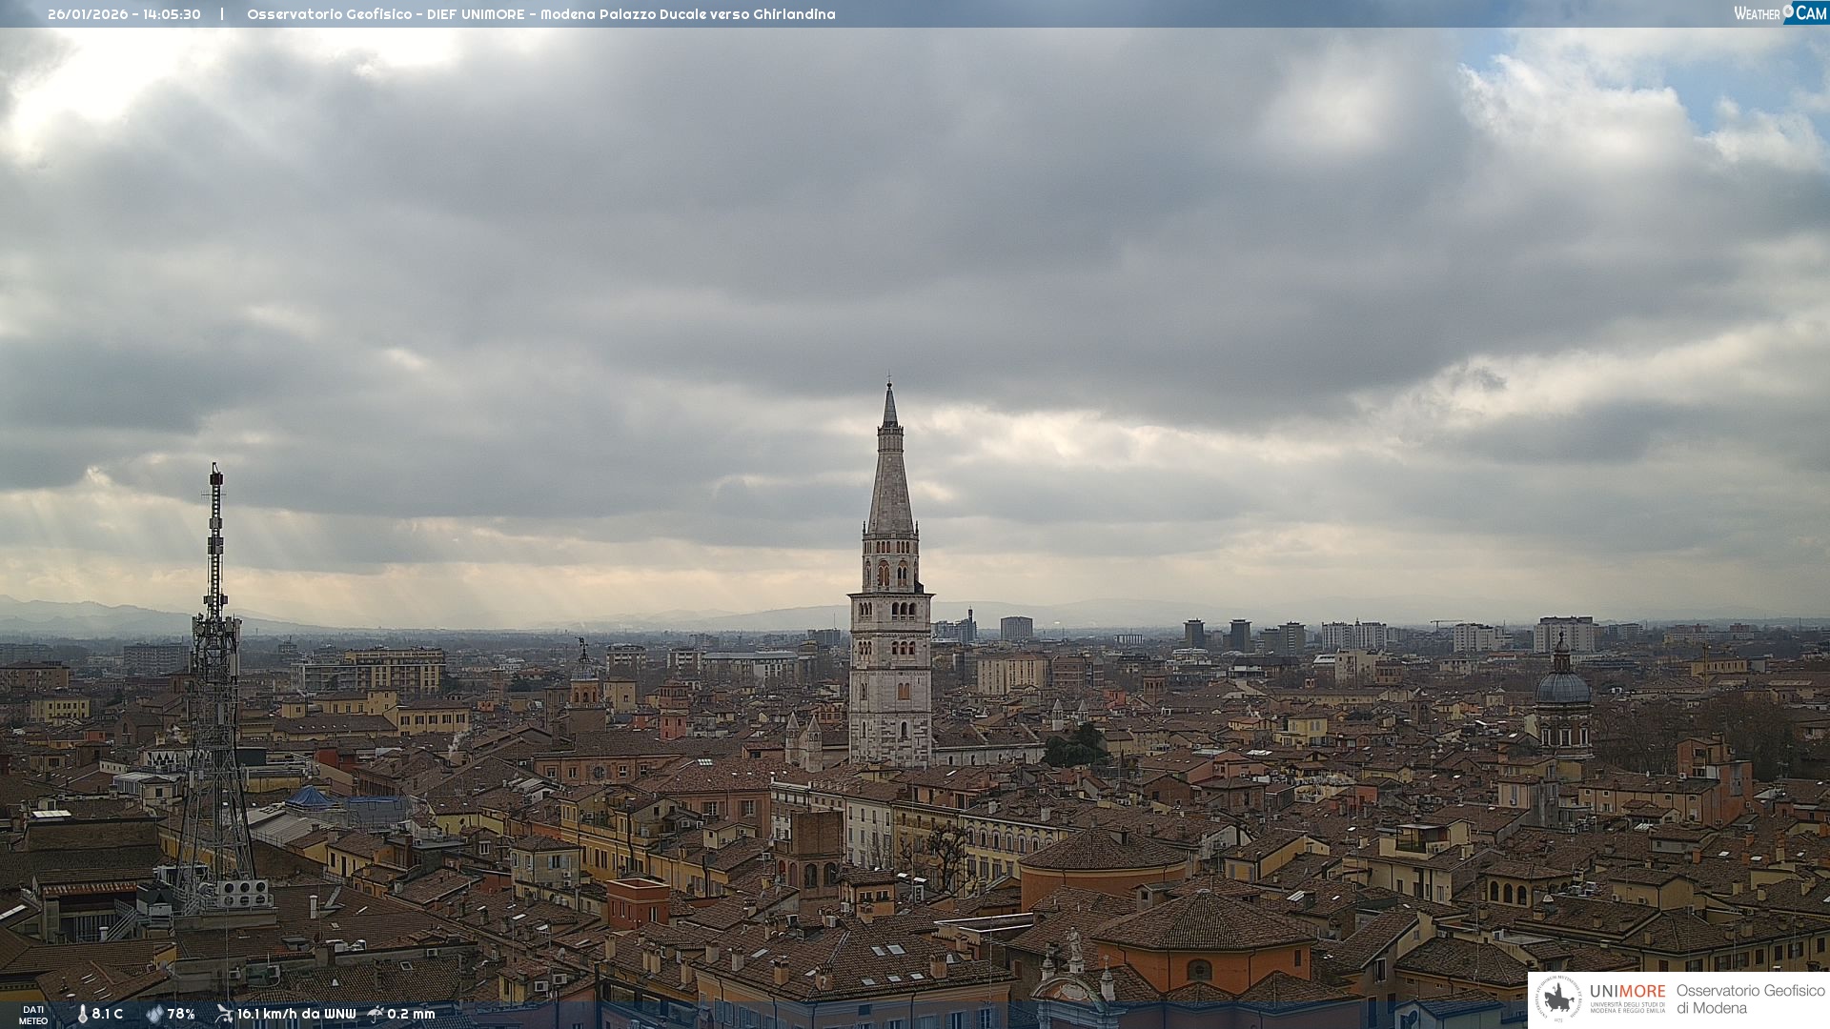This screenshot has height=1029, width=1830.
Task: Click the rain umbrella icon
Action: (376, 1014)
